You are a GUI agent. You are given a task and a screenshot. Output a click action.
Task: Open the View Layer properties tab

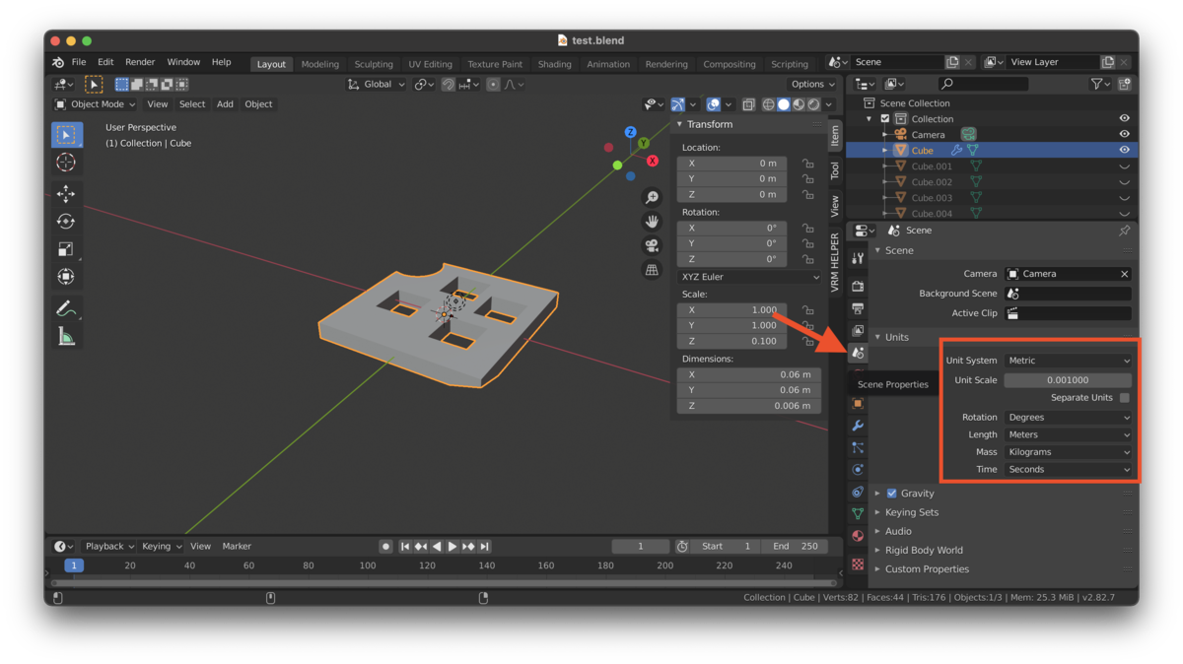858,330
